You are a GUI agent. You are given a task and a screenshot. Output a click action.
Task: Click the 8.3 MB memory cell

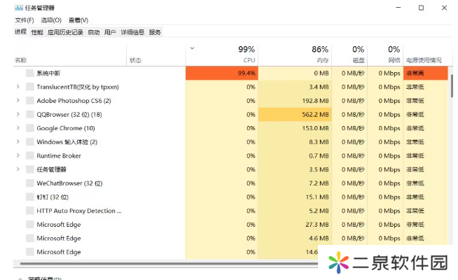(295, 142)
